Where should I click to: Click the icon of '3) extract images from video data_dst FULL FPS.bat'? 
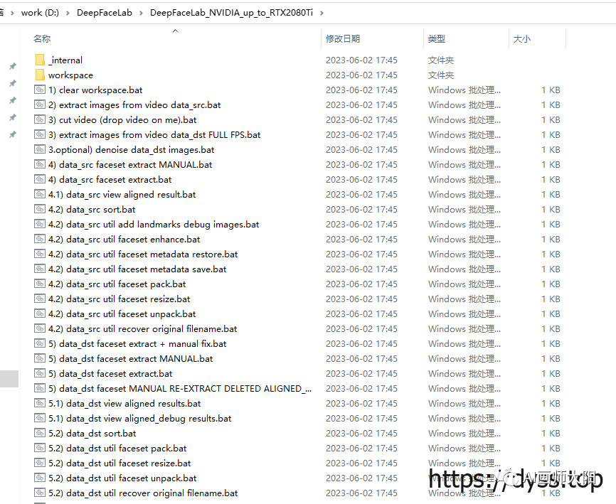[x=40, y=134]
